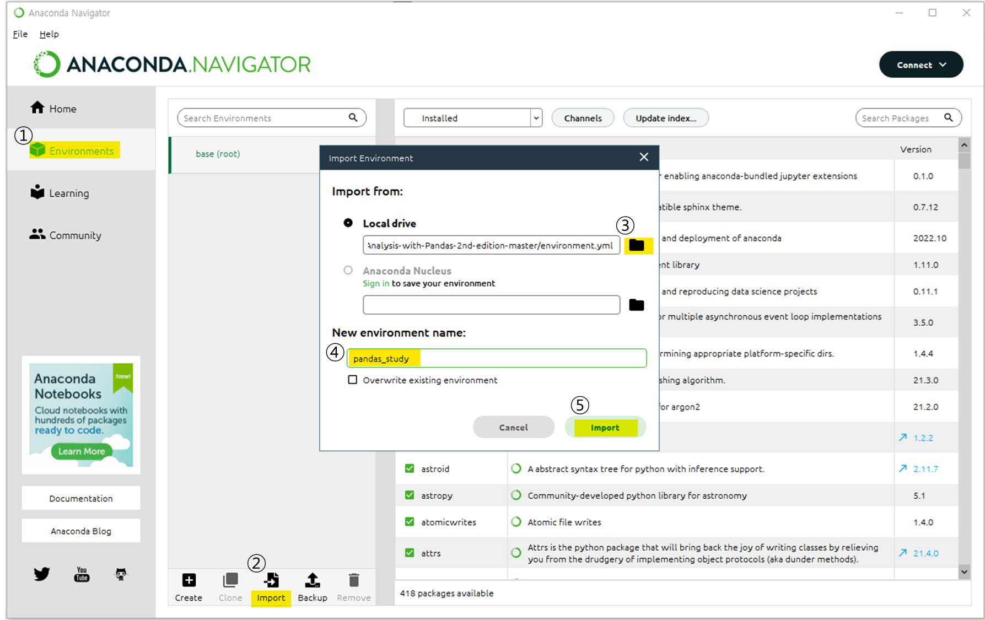
Task: Click the astropy package status circle
Action: pyautogui.click(x=516, y=495)
